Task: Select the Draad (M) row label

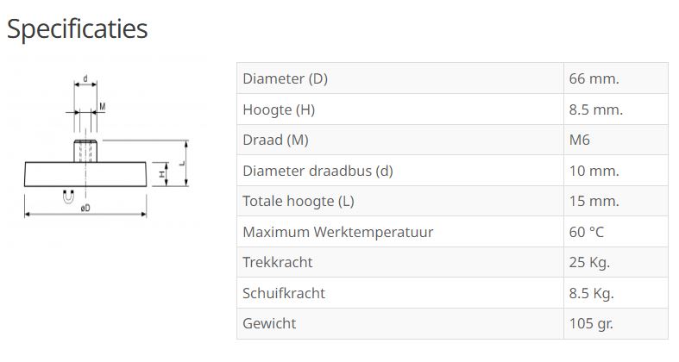Action: pyautogui.click(x=275, y=140)
